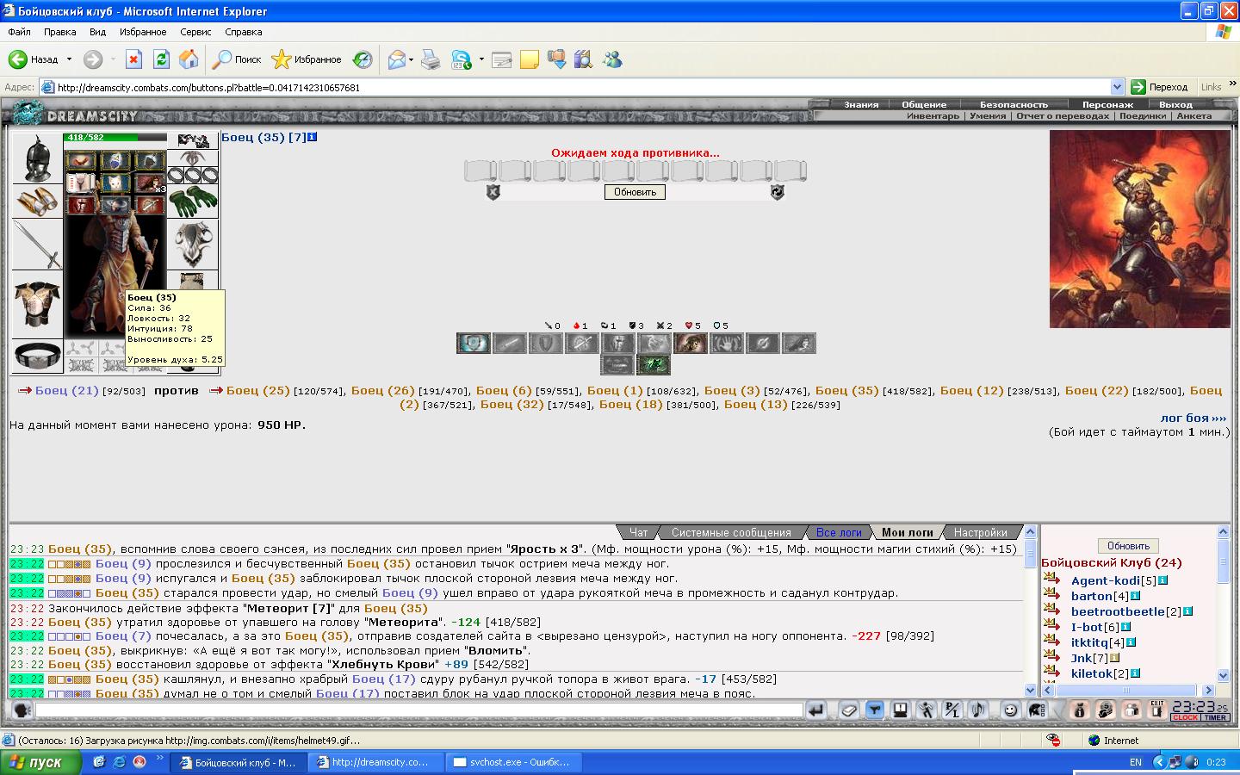This screenshot has height=775, width=1240.
Task: Click Обновить button in battle area
Action: [635, 192]
